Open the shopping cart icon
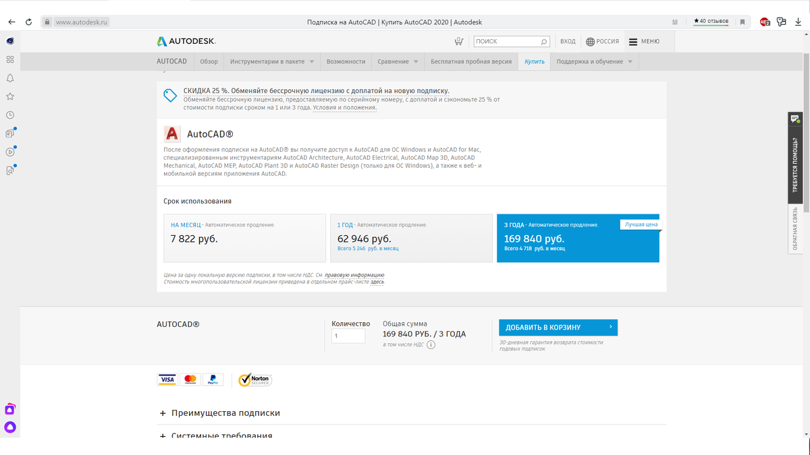 tap(459, 41)
